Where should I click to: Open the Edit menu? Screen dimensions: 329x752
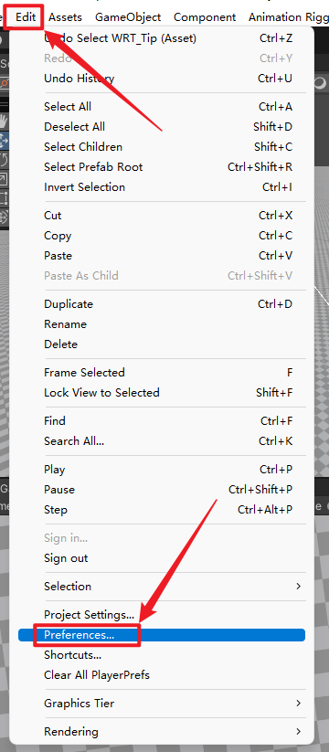tap(26, 17)
